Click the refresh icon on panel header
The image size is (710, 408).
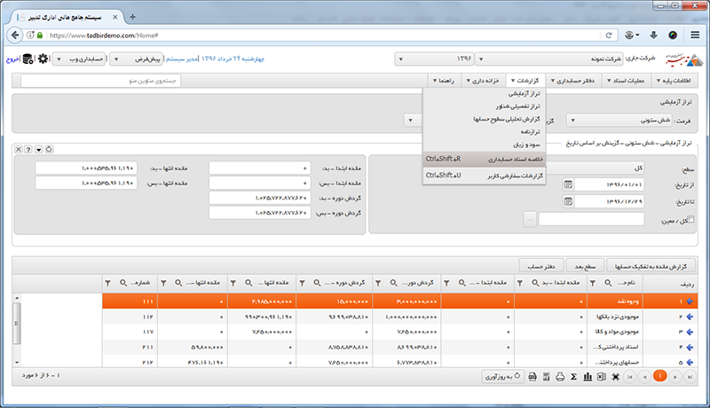click(x=50, y=149)
